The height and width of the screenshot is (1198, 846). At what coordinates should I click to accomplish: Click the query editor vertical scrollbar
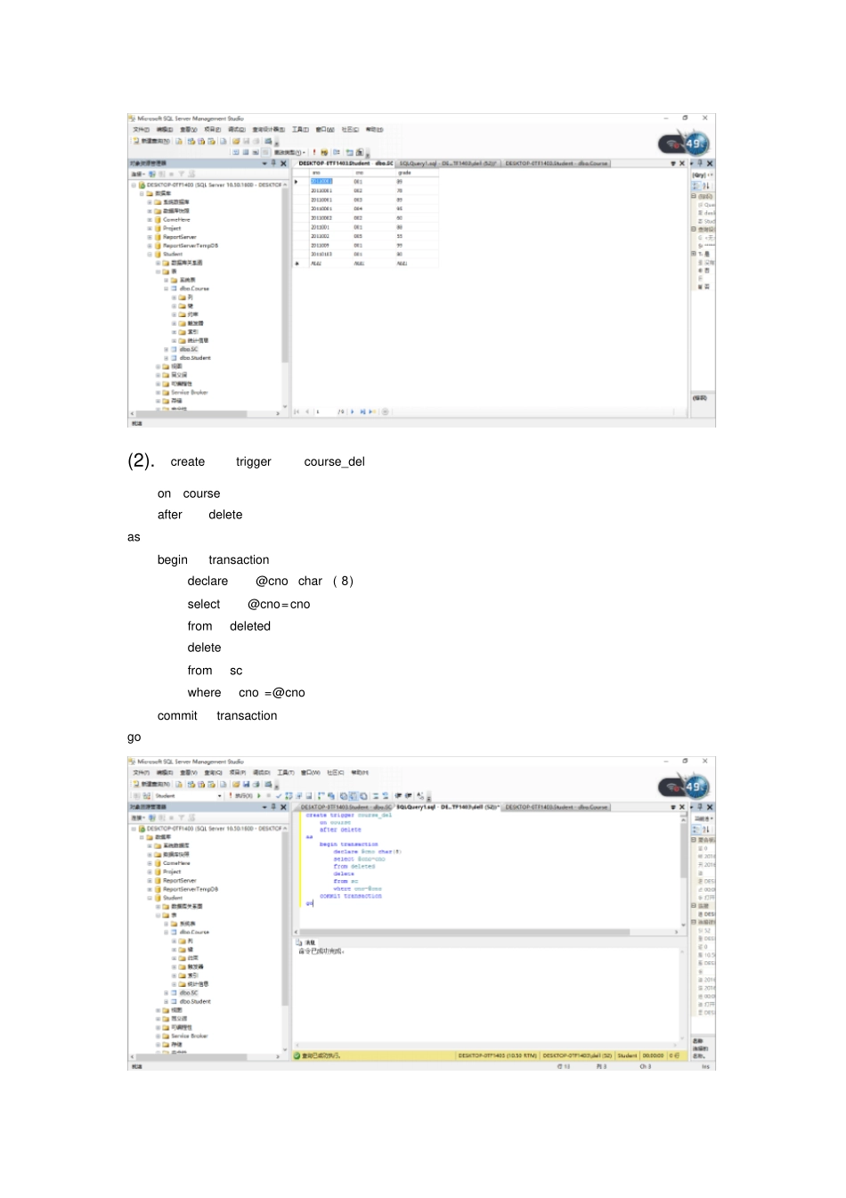(x=683, y=868)
